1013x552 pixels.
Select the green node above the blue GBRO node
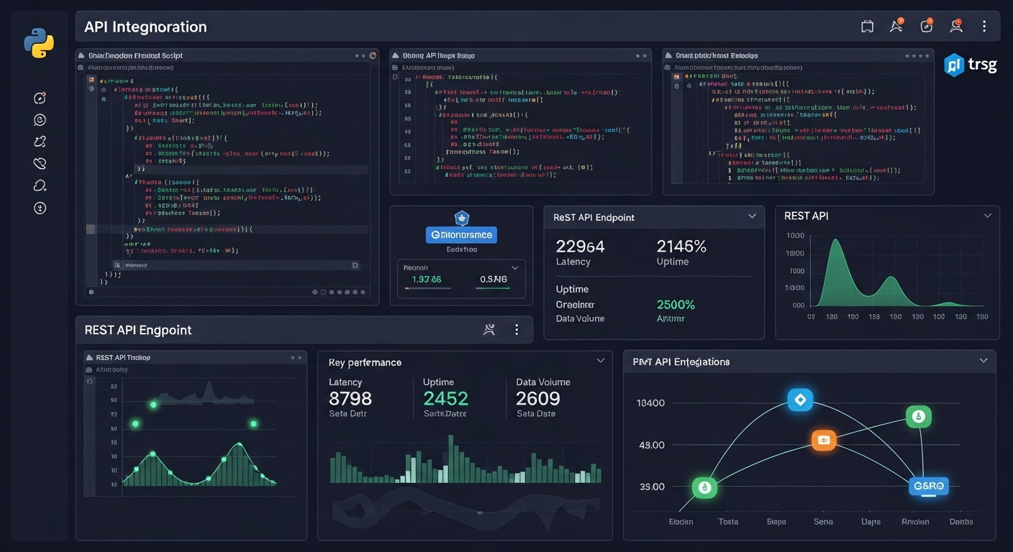click(918, 416)
